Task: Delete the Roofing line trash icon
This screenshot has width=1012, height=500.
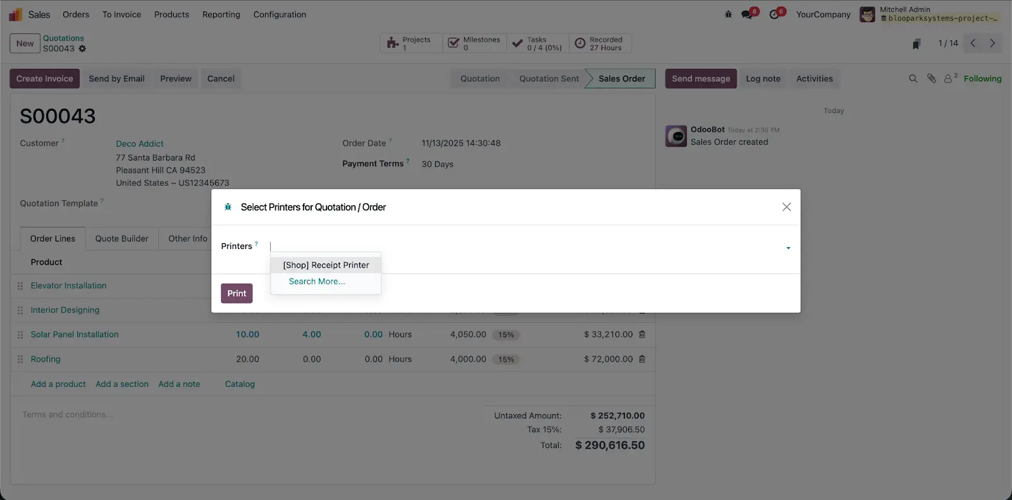Action: coord(642,359)
